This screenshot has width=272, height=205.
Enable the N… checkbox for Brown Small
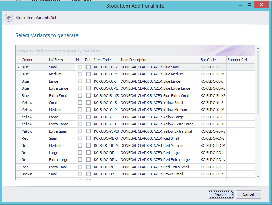click(80, 174)
